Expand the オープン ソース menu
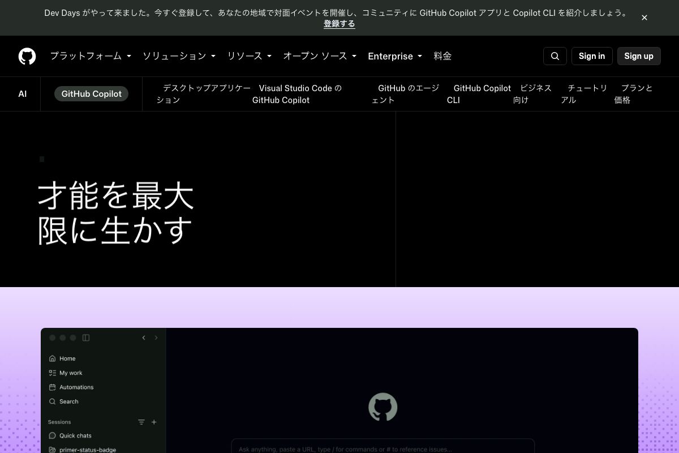Screen dimensions: 679x453 [320, 56]
